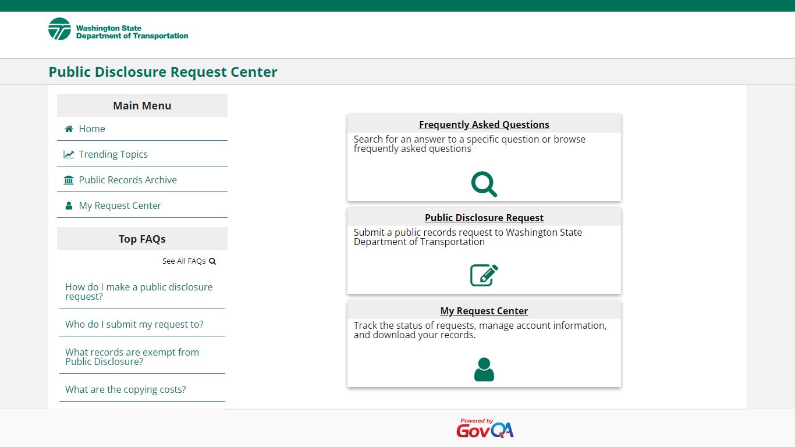Click the Trending Topics chart icon
The image size is (795, 447).
69,154
